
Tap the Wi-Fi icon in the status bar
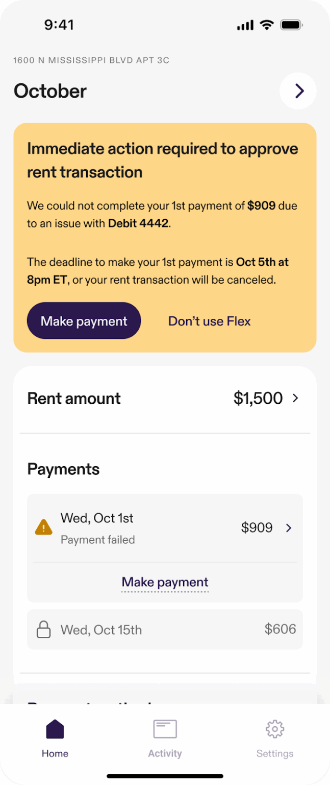(x=266, y=24)
